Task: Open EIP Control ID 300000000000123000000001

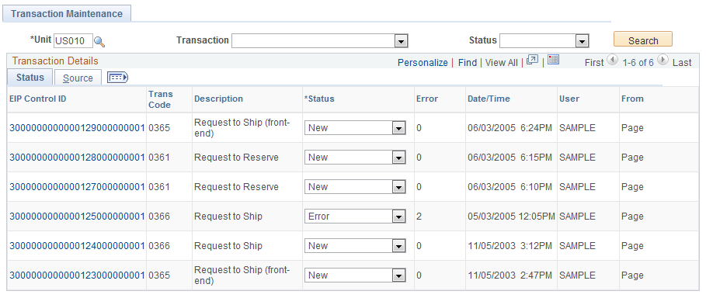Action: (x=77, y=275)
